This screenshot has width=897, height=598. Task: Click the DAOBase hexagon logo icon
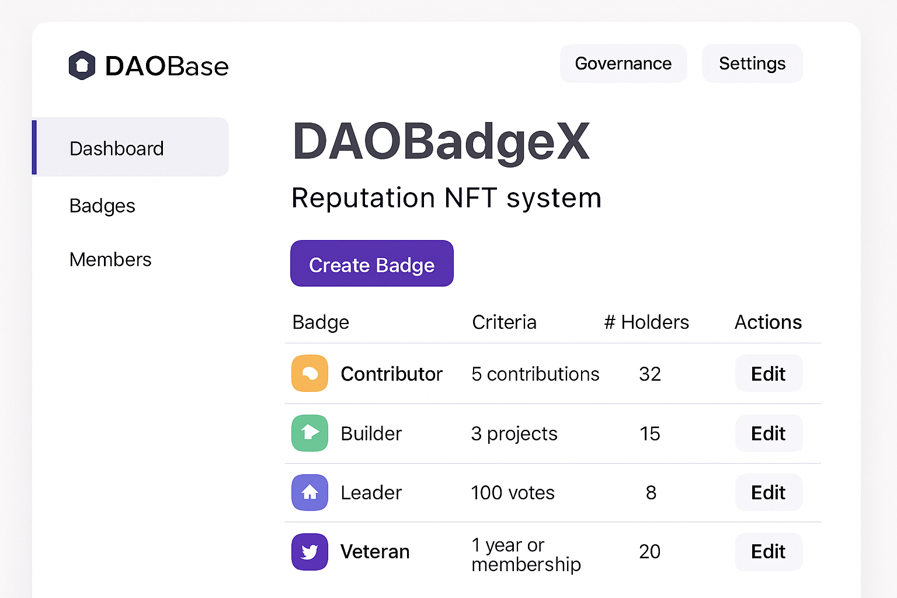[82, 65]
